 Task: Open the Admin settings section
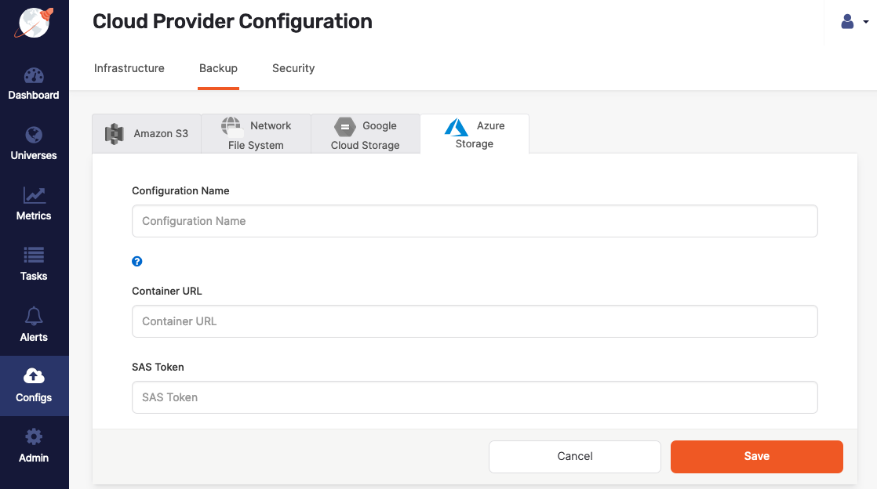click(34, 445)
